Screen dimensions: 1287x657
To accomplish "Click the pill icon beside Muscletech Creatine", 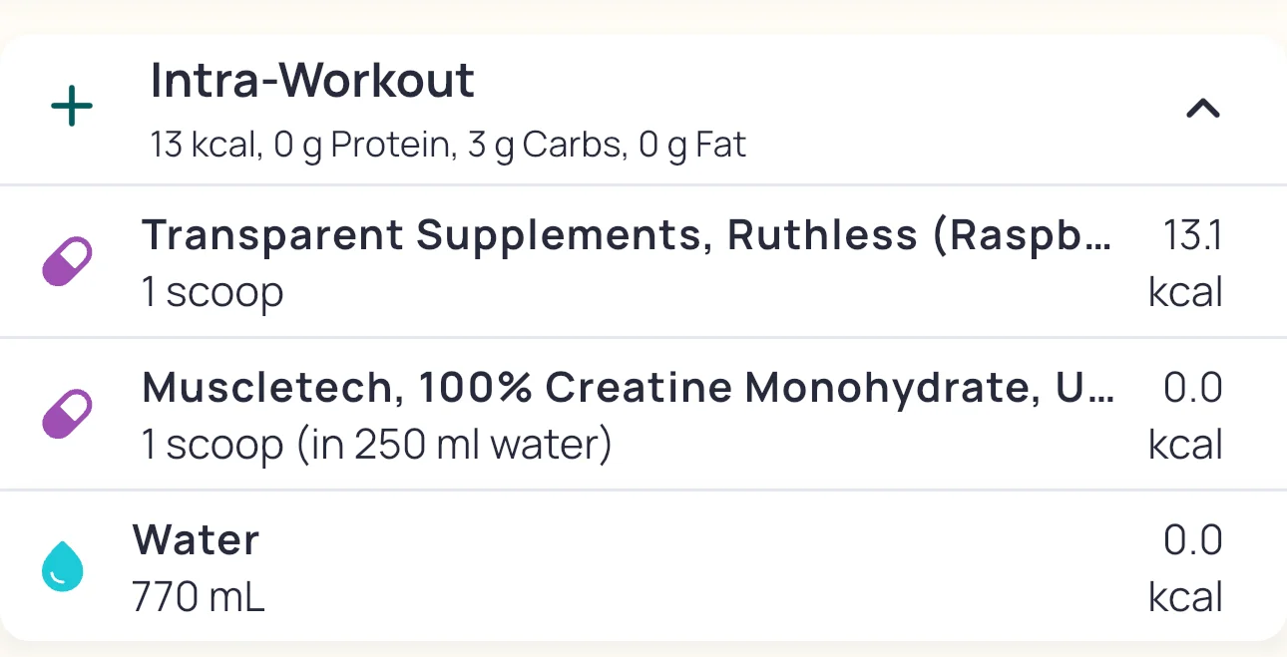I will pos(67,414).
